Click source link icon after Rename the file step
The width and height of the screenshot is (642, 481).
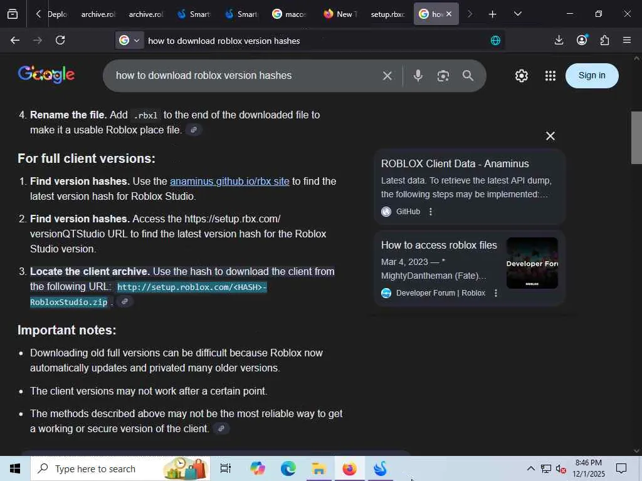(194, 130)
